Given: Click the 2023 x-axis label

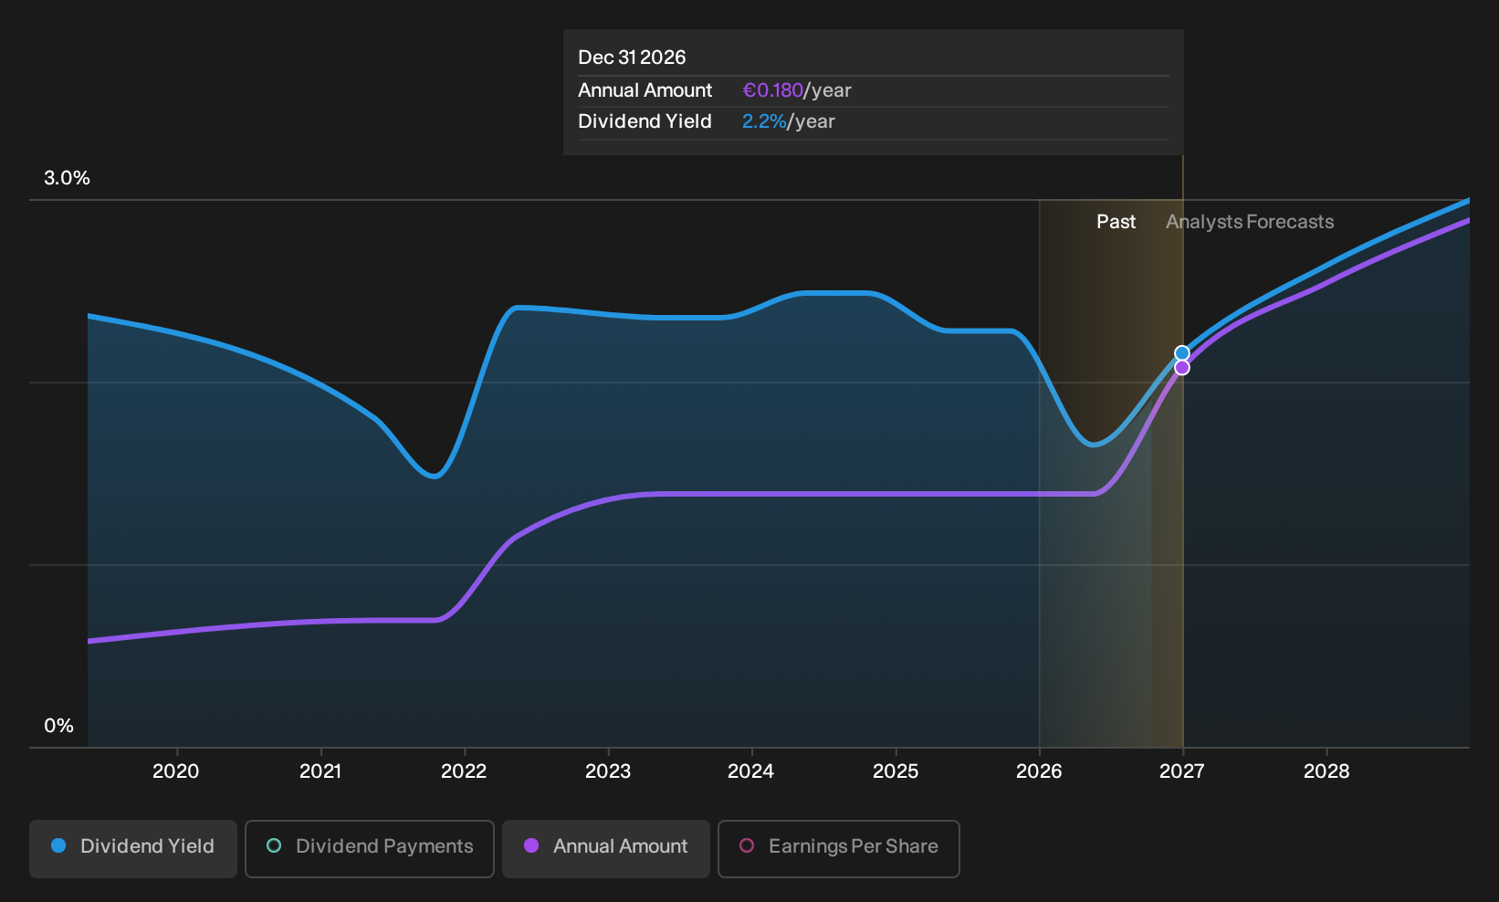Looking at the screenshot, I should click(x=608, y=771).
